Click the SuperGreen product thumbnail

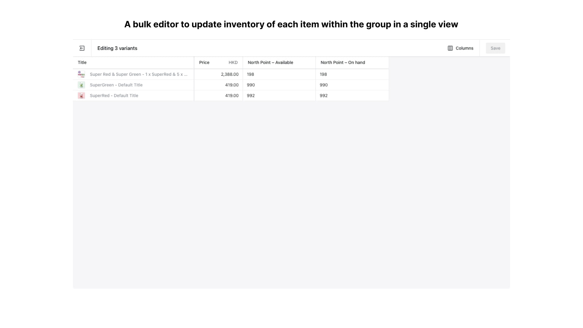click(81, 85)
